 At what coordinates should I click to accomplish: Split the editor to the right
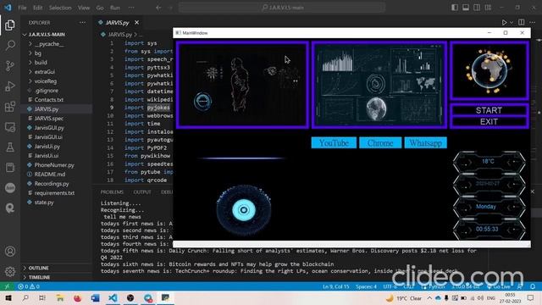(x=522, y=23)
